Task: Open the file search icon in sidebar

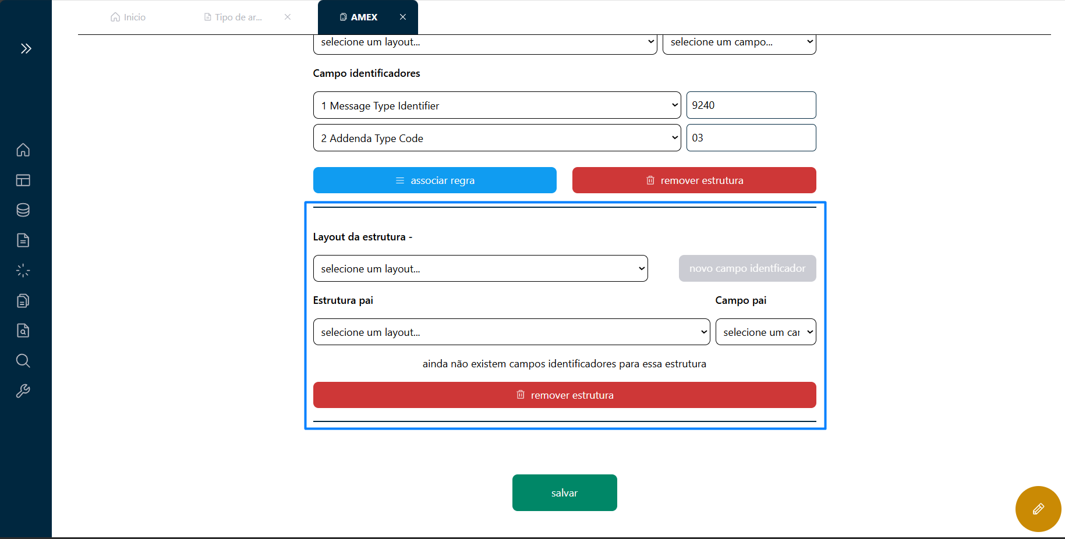Action: click(23, 331)
